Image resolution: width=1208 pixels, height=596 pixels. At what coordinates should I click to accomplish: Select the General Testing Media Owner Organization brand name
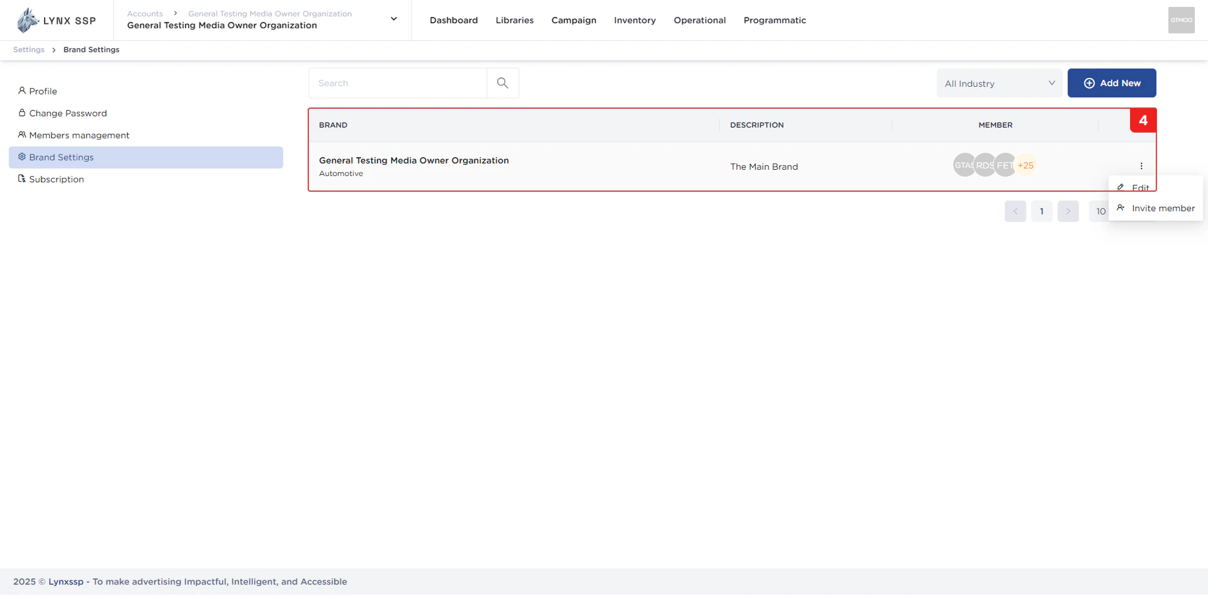(414, 160)
